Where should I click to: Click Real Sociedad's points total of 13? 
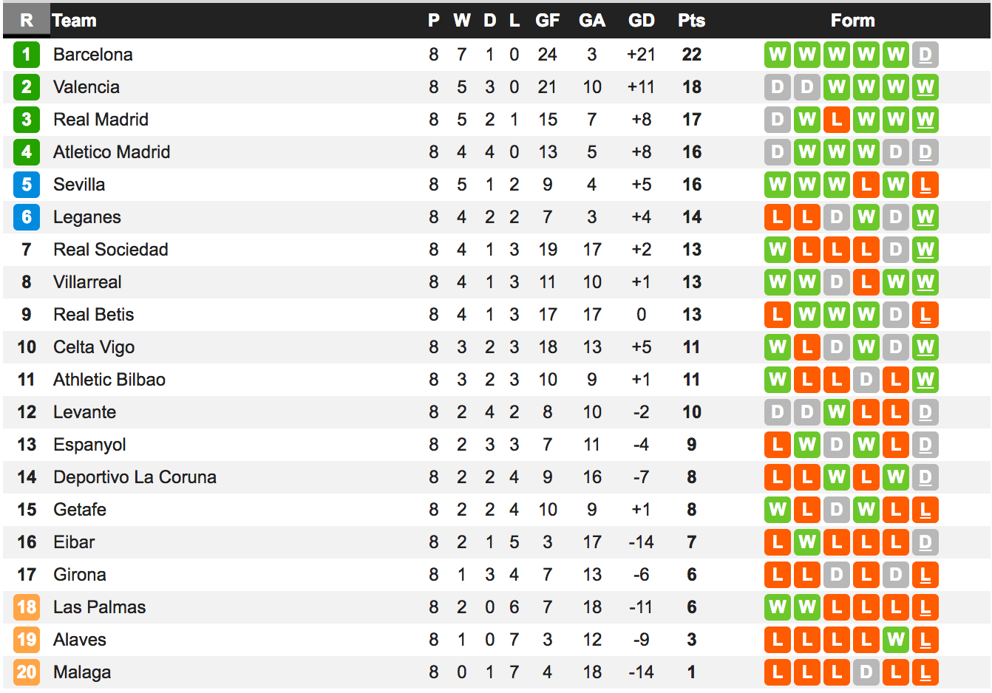691,250
